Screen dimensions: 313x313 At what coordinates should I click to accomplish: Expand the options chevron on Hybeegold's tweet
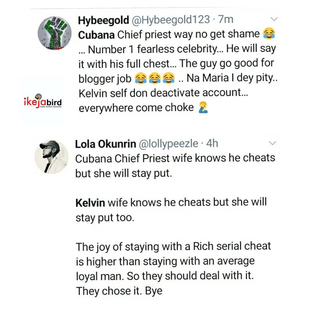tap(274, 19)
